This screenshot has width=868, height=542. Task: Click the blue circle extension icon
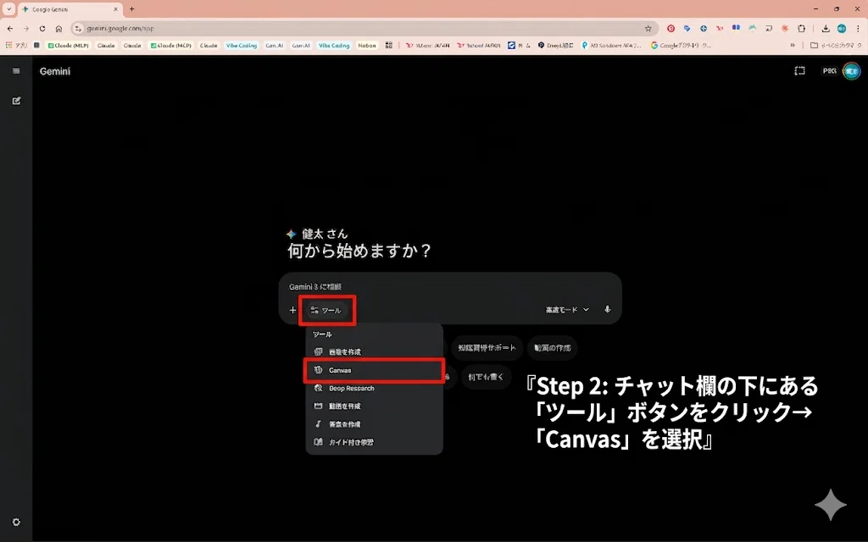(703, 28)
